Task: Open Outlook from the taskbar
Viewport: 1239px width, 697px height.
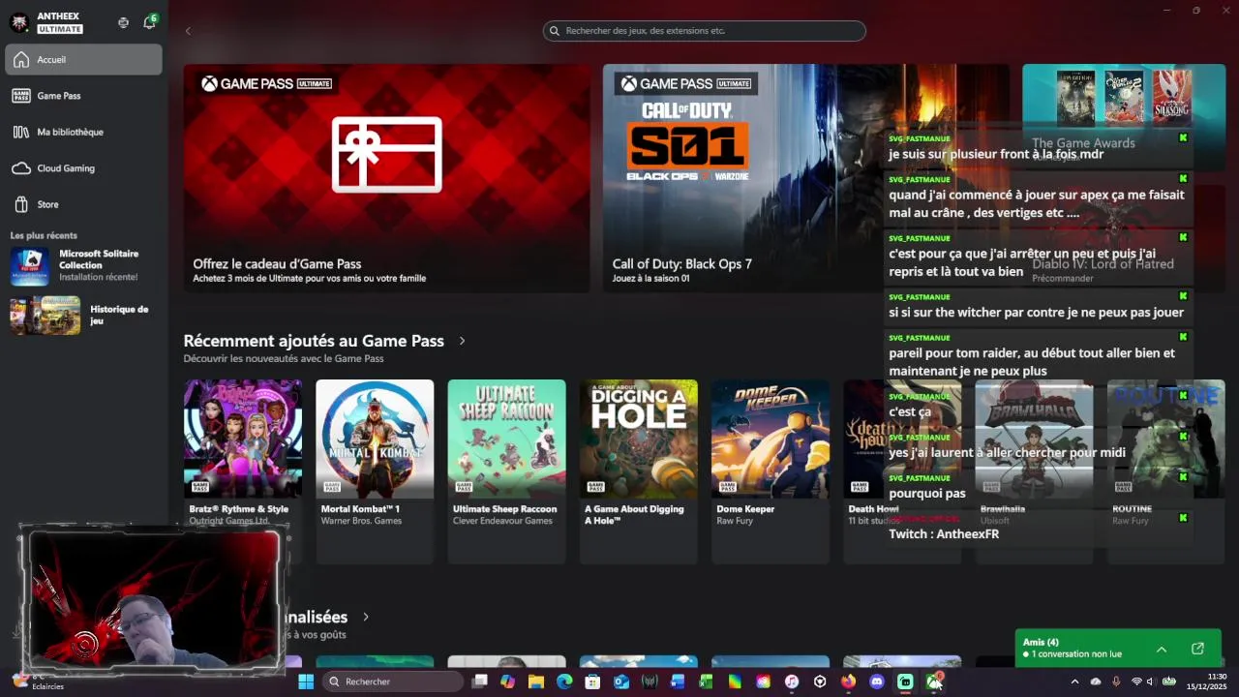Action: point(621,682)
